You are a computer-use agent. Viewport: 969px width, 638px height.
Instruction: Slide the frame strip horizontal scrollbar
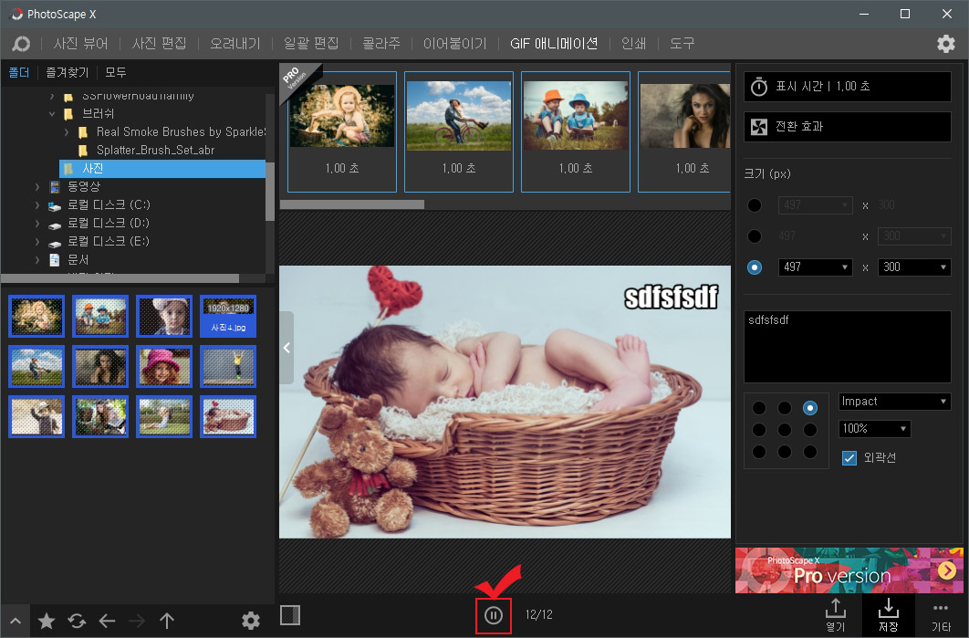pos(352,204)
